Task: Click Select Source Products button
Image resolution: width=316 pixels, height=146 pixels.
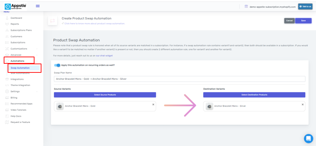Action: 105,95
